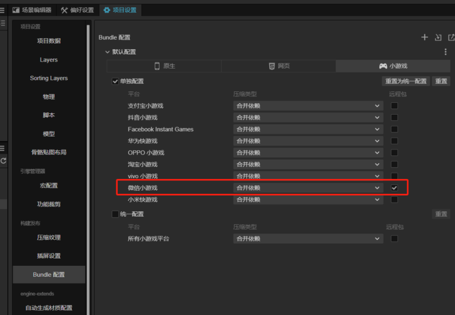The height and width of the screenshot is (315, 455).
Task: Open 自动生成材质配置 in the sidebar
Action: coord(49,308)
